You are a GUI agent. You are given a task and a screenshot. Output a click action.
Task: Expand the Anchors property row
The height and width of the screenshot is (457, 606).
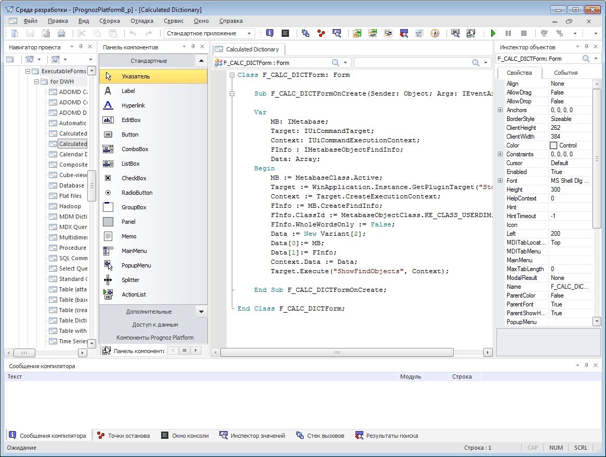pos(500,110)
